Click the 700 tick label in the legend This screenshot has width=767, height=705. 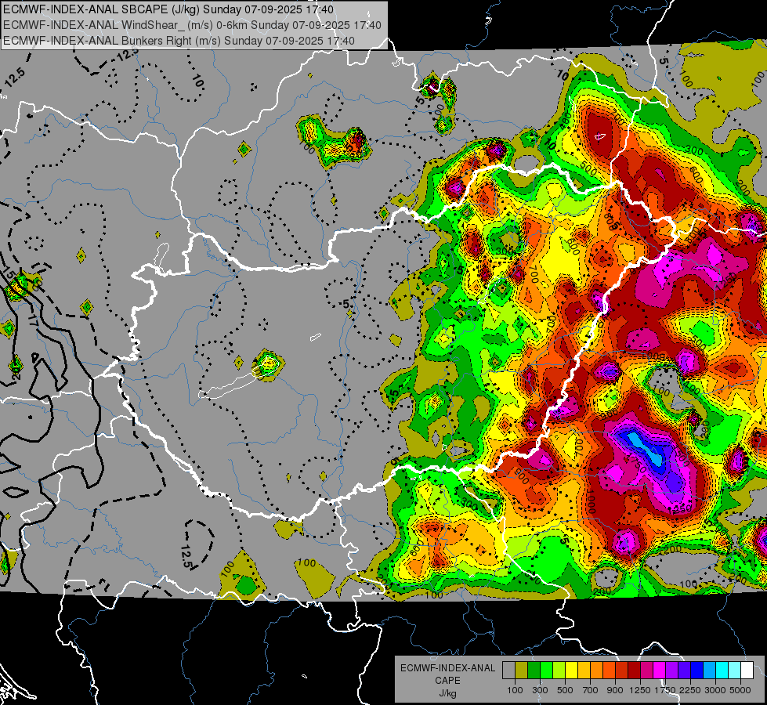click(x=591, y=690)
